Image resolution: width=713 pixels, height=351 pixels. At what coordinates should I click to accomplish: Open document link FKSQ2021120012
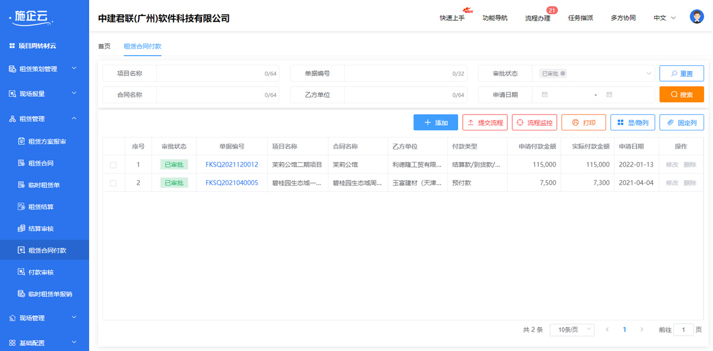click(232, 165)
